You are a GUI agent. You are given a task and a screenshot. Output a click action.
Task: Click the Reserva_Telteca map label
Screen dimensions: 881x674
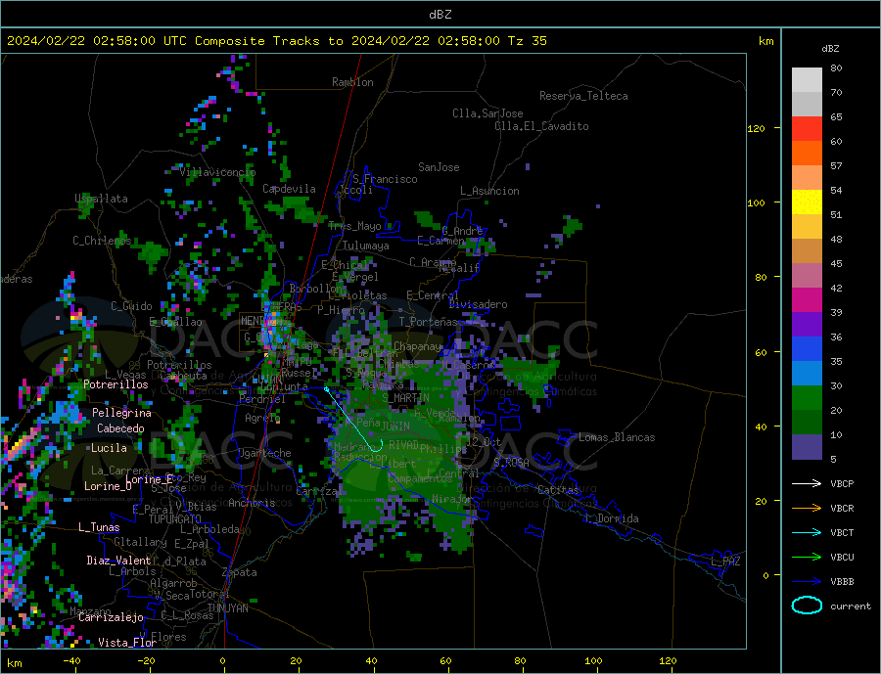(583, 96)
